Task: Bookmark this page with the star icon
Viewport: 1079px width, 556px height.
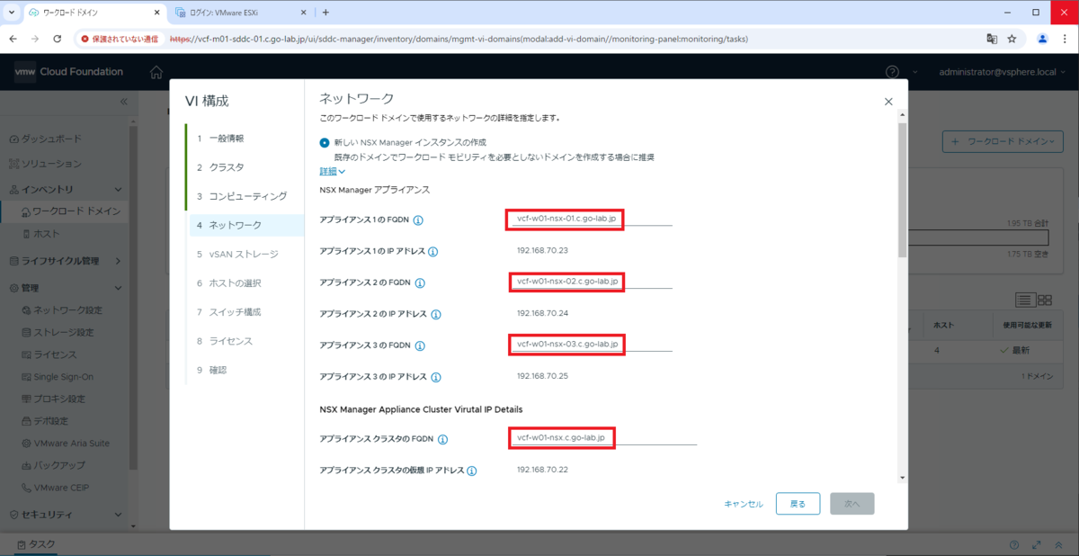Action: click(1012, 39)
